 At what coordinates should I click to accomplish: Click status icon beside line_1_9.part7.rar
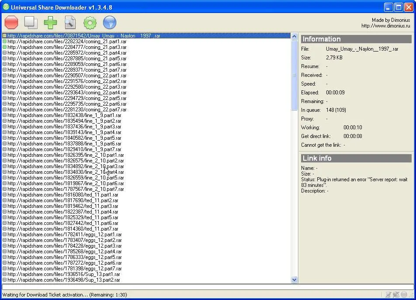tap(4, 149)
